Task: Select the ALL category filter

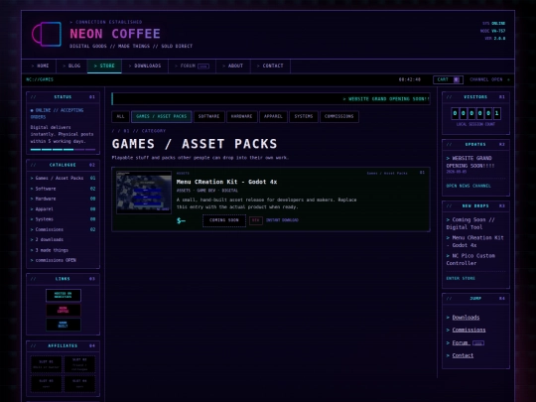Action: (x=121, y=116)
